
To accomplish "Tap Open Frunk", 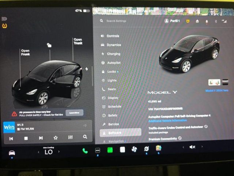I will (25, 52).
